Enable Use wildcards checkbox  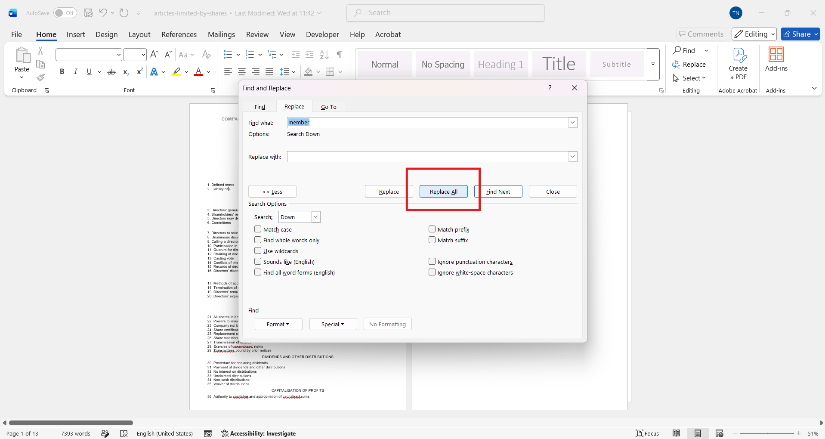[x=258, y=251]
